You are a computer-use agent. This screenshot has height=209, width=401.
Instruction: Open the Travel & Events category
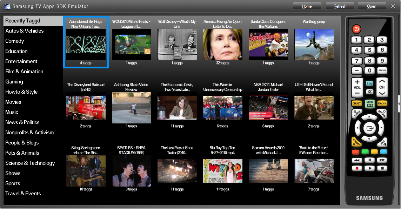click(23, 194)
